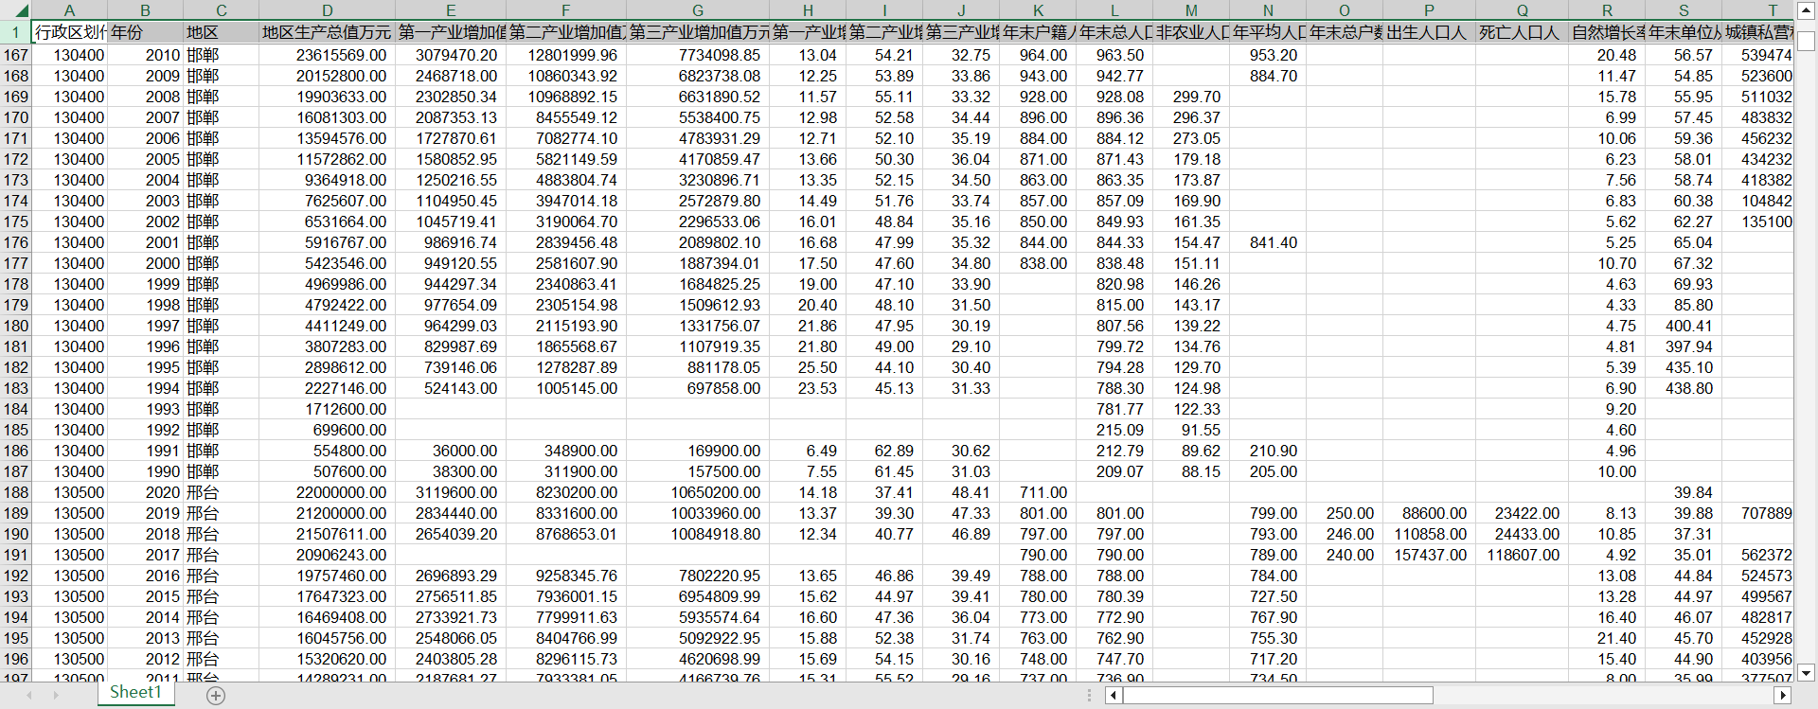Image resolution: width=1818 pixels, height=709 pixels.
Task: Add a new sheet with the plus icon
Action: point(216,696)
